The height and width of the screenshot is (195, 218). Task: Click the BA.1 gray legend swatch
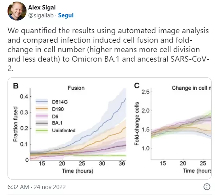point(42,123)
